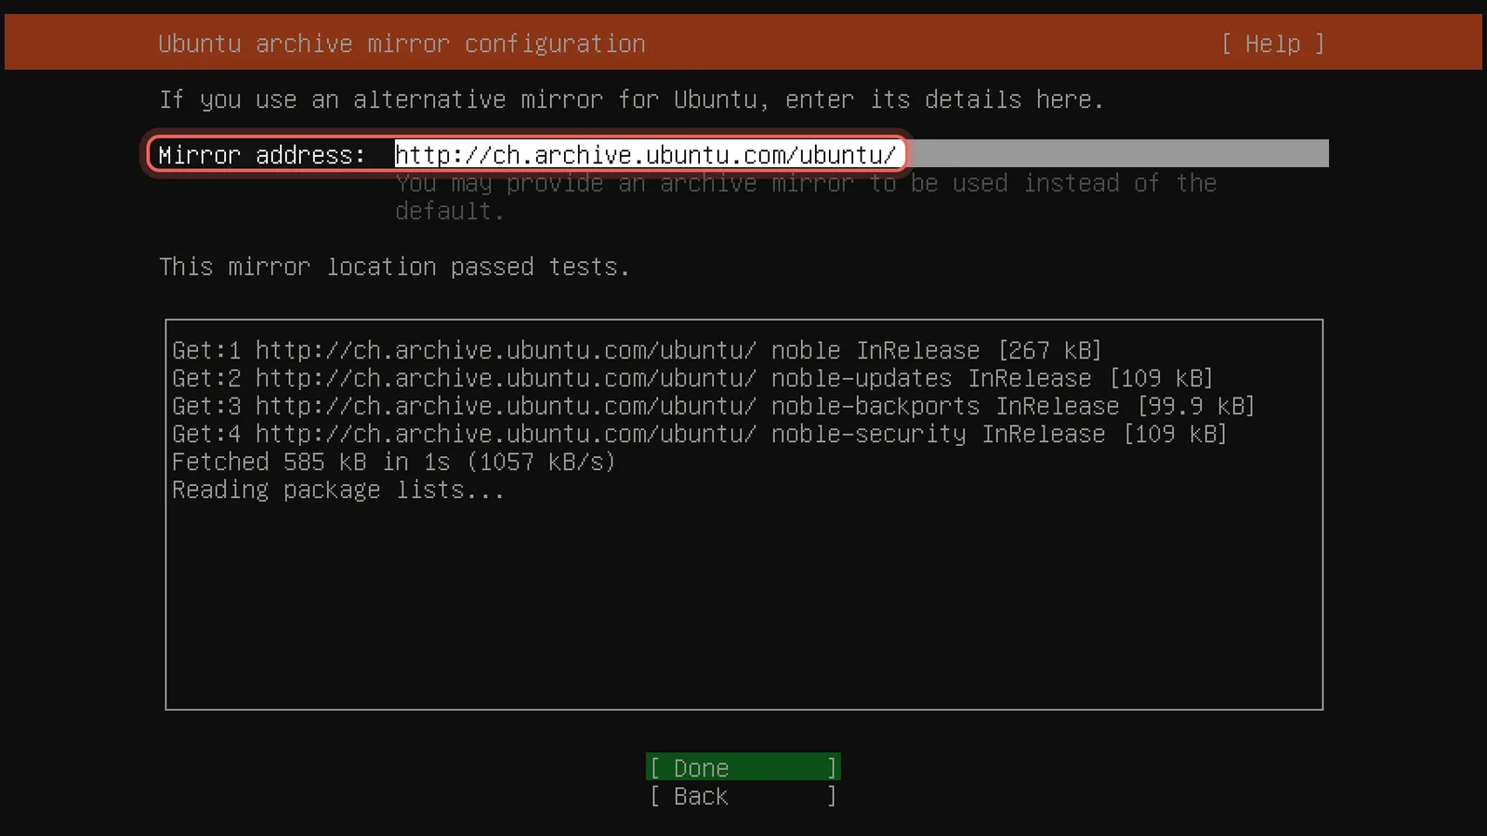Viewport: 1487px width, 836px height.
Task: Click the Get:4 noble-security InRelease line
Action: pos(700,434)
